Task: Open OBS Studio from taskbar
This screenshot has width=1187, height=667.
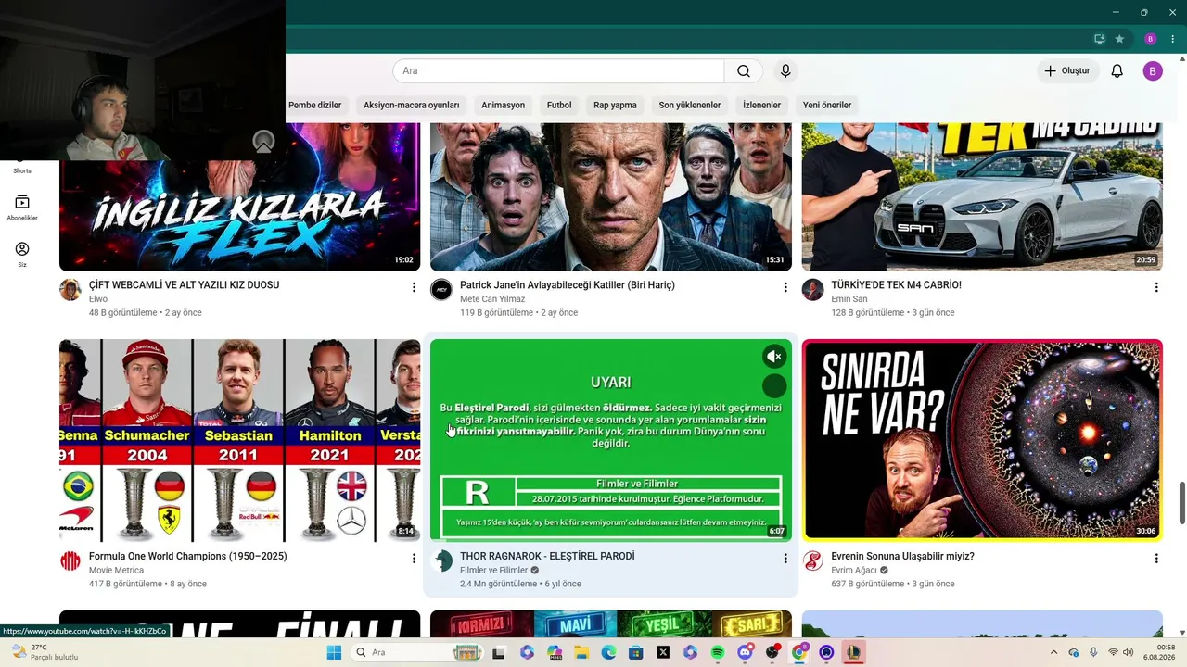Action: pyautogui.click(x=772, y=652)
